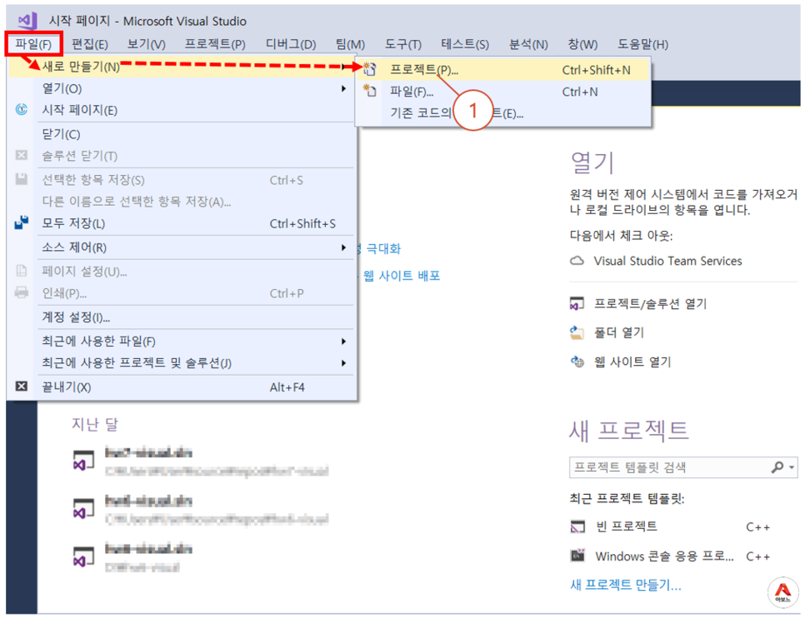805x619 pixels.
Task: Open the 편집(E) menu
Action: 89,44
